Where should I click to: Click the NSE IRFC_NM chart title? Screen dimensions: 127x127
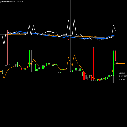(x=18, y=2)
